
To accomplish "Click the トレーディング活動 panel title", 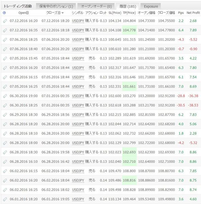I will coord(18,6).
